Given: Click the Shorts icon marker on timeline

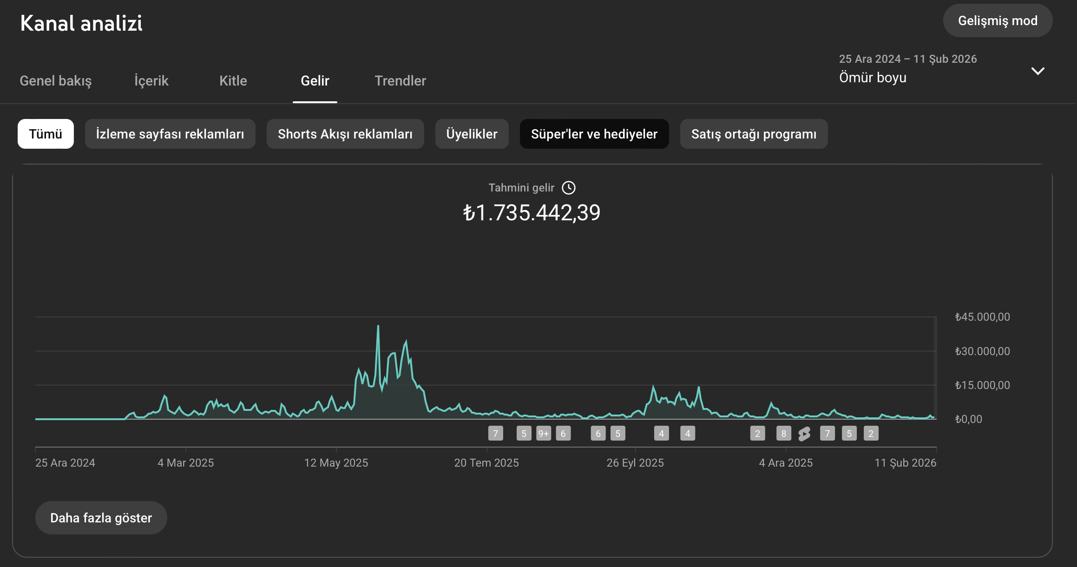Looking at the screenshot, I should (x=804, y=434).
